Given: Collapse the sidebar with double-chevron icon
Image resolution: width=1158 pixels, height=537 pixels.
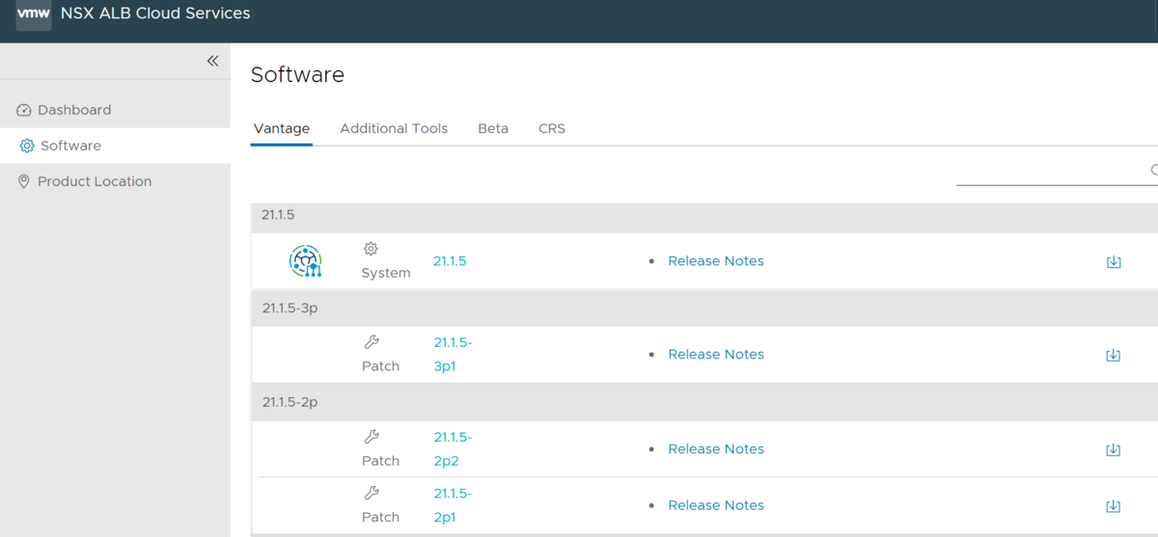Looking at the screenshot, I should coord(212,61).
